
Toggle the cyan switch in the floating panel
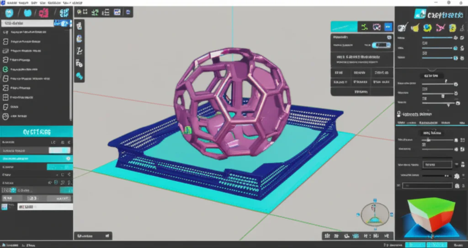click(x=381, y=45)
